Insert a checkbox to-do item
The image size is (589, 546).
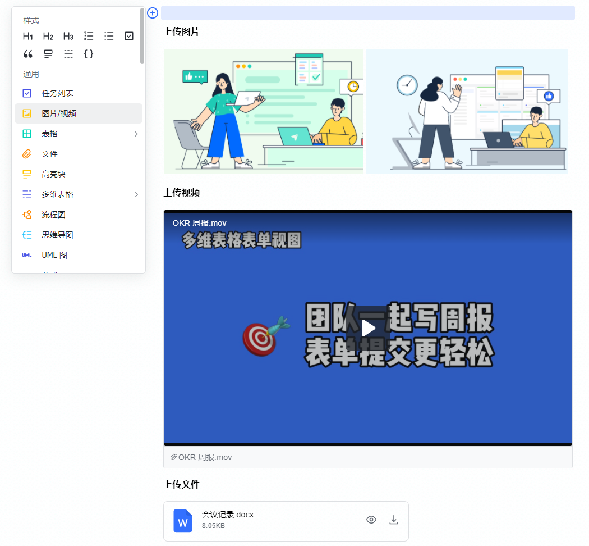point(129,36)
